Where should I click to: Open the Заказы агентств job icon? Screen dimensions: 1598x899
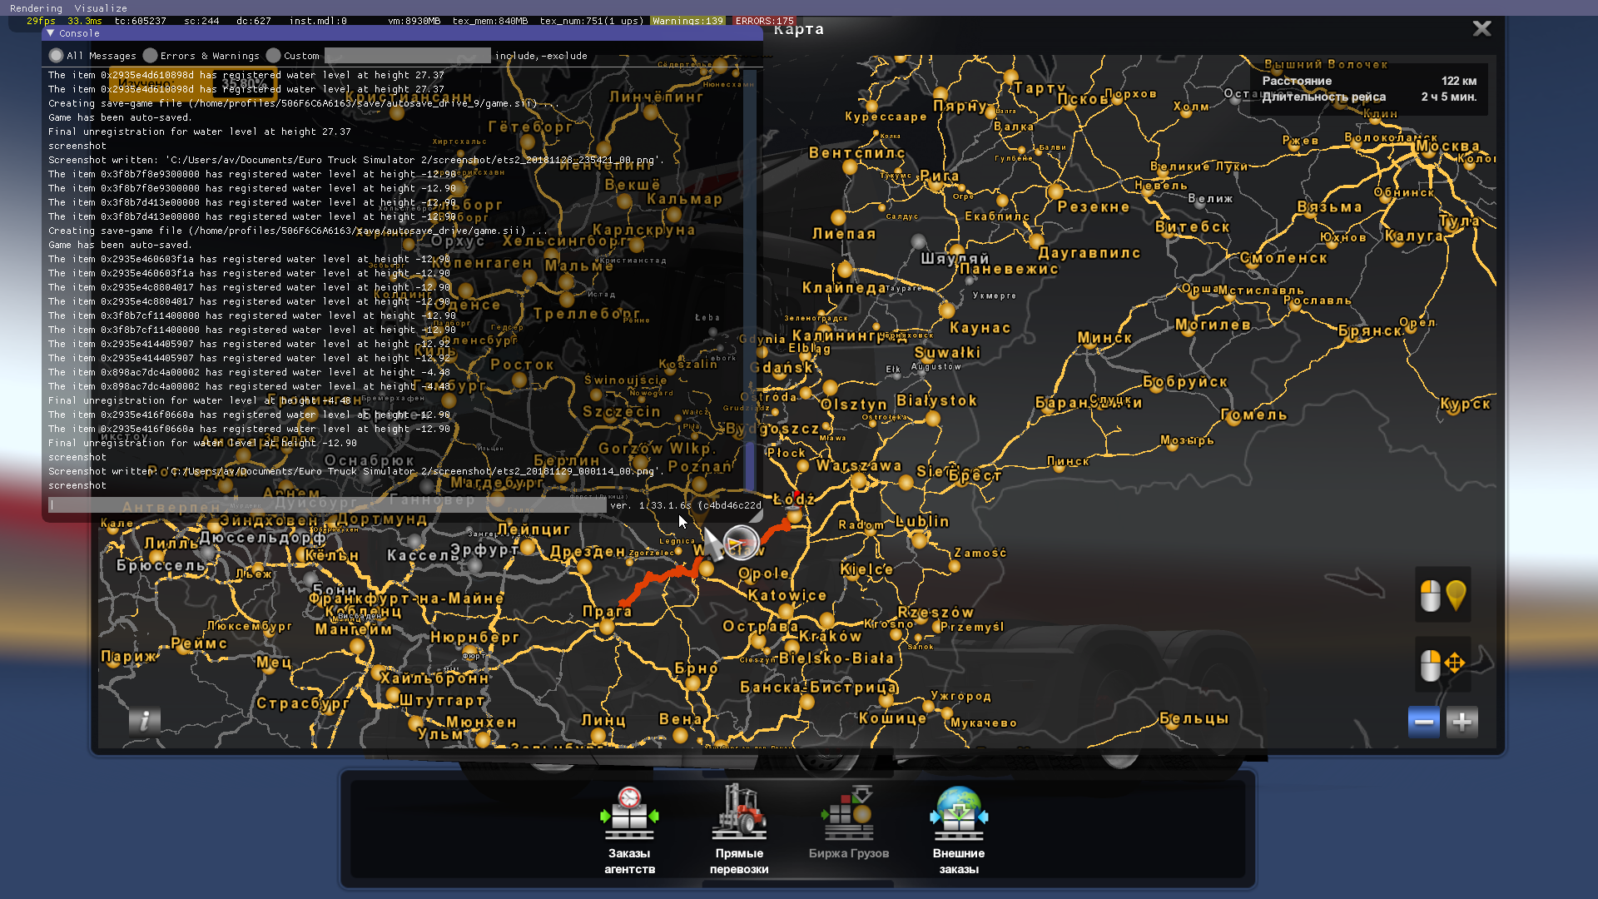[629, 814]
